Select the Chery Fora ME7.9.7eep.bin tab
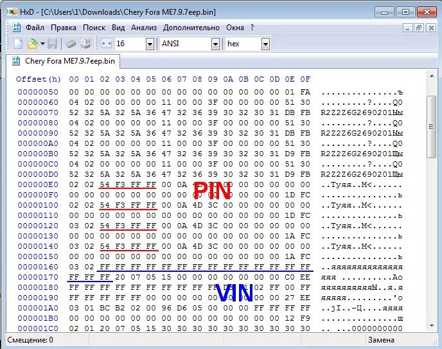 (64, 61)
